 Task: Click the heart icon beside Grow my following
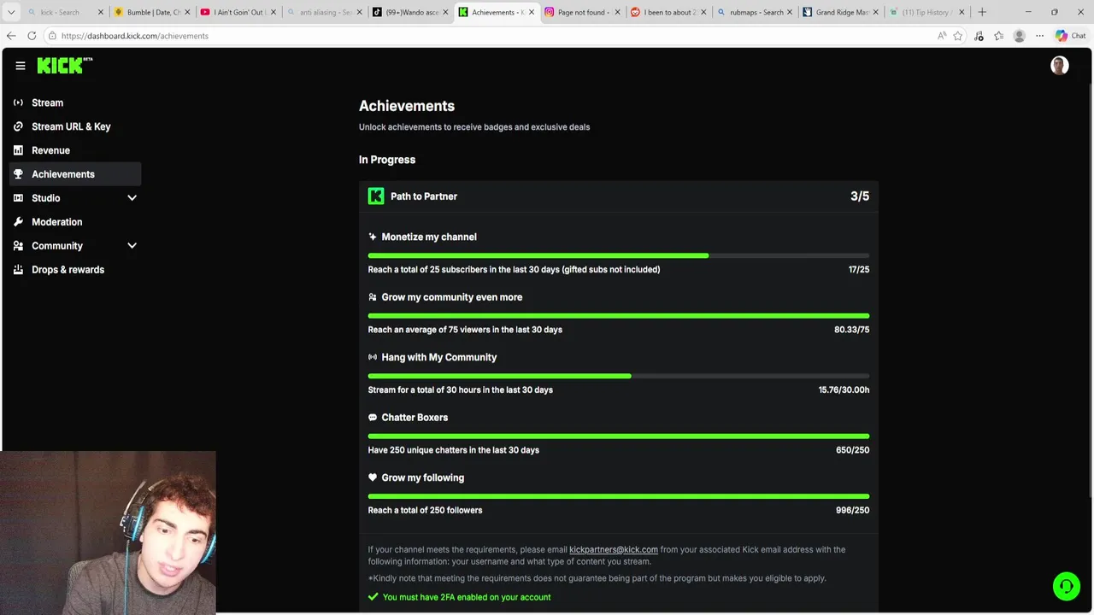click(373, 477)
